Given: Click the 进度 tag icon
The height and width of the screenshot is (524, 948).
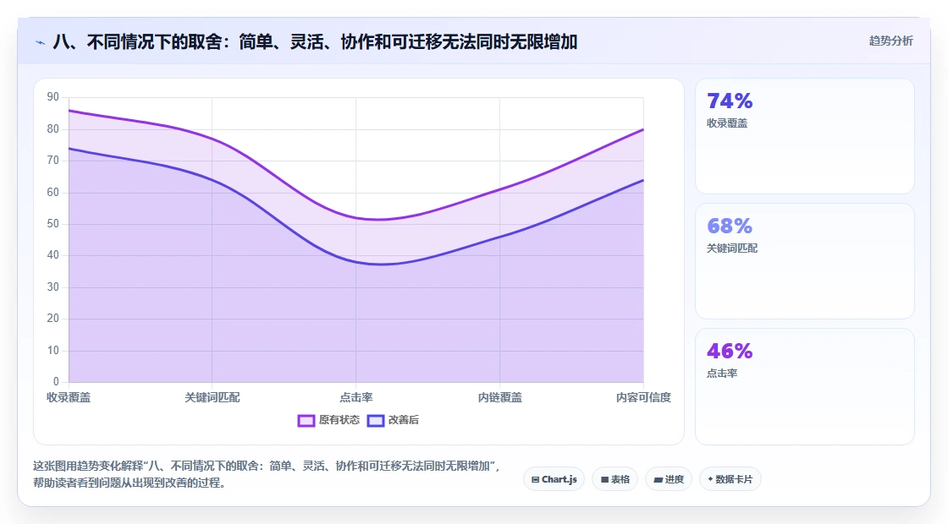Looking at the screenshot, I should 658,480.
